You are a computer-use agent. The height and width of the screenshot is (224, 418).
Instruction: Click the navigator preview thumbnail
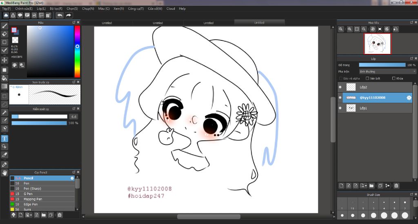click(x=378, y=44)
